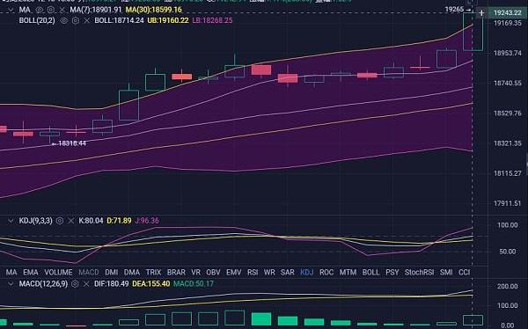Select the VOLUME indicator tab
Image resolution: width=528 pixels, height=329 pixels.
click(58, 272)
